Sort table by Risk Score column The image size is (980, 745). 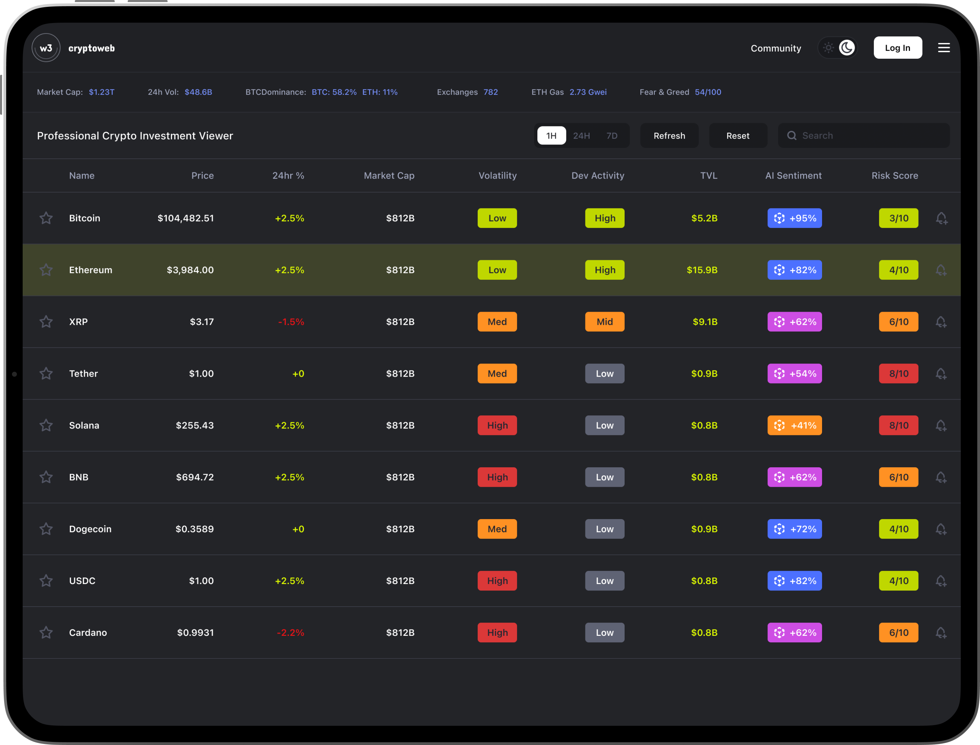(x=894, y=176)
